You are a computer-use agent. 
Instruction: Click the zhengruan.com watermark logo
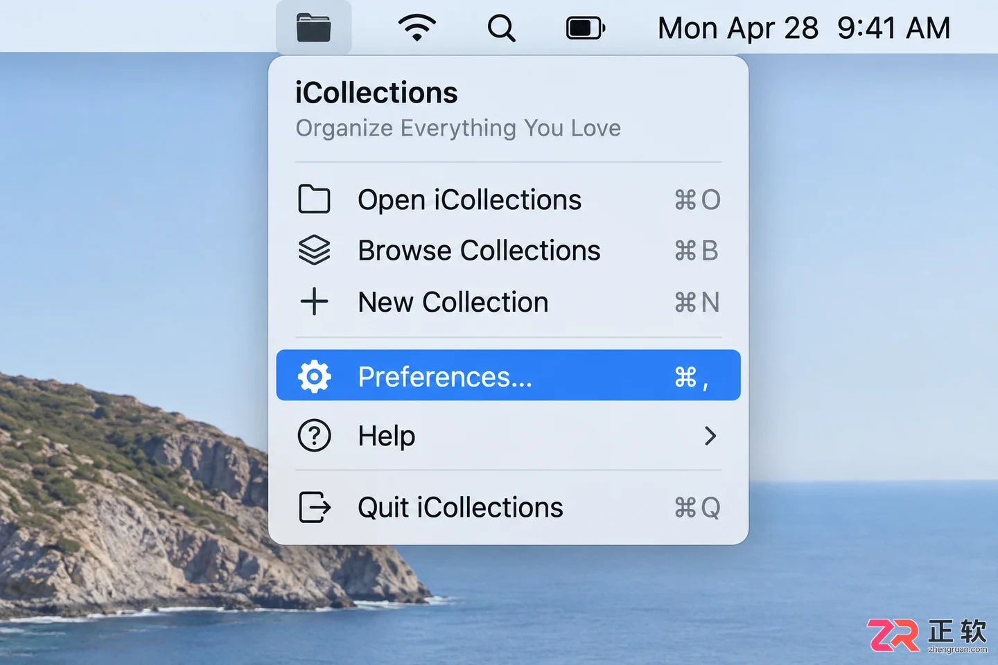coord(927,635)
